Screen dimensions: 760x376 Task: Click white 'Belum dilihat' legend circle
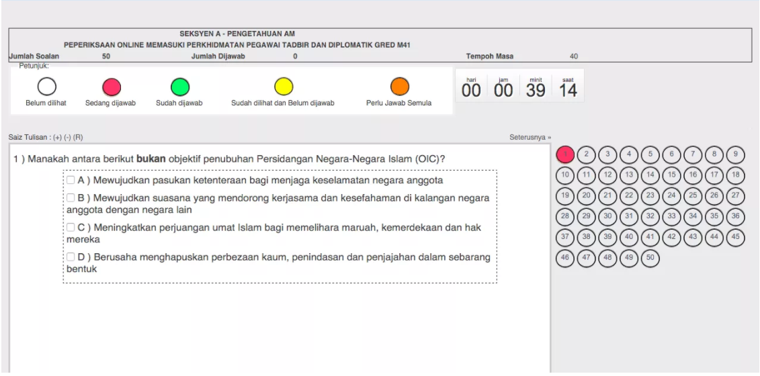pyautogui.click(x=46, y=87)
